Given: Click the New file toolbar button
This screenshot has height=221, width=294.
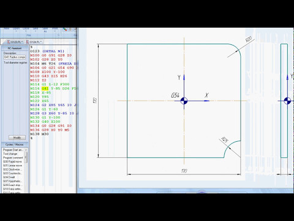Looking at the screenshot, I should tap(7, 29).
